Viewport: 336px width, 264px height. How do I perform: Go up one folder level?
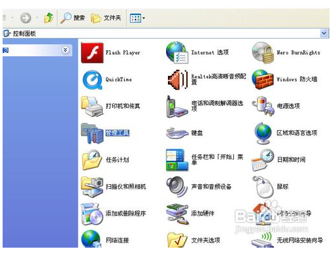pyautogui.click(x=49, y=18)
